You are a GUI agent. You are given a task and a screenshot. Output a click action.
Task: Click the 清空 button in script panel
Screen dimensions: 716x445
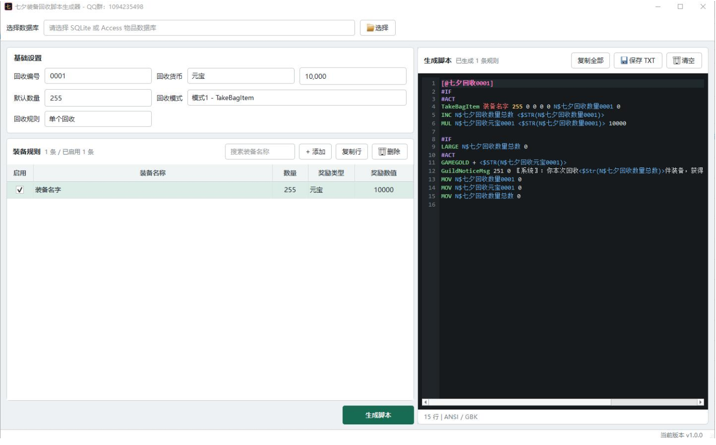(x=684, y=61)
